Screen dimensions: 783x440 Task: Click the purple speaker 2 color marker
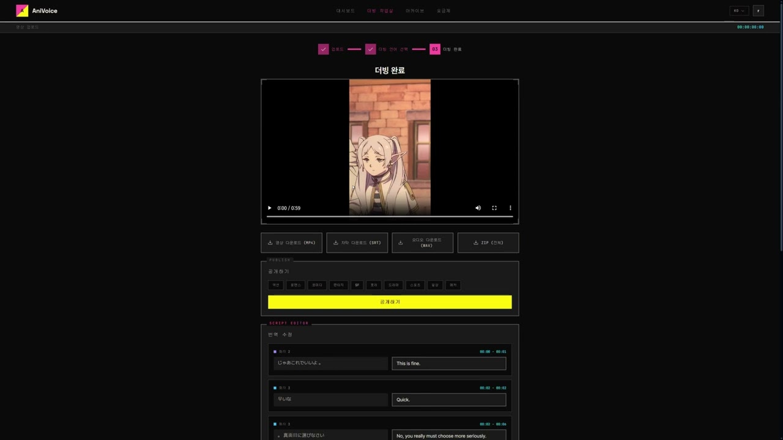(x=275, y=352)
